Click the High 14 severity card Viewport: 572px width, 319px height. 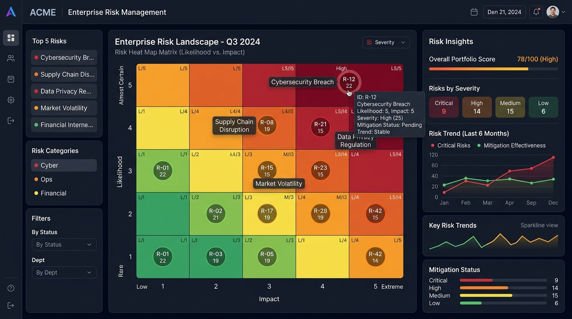click(477, 107)
